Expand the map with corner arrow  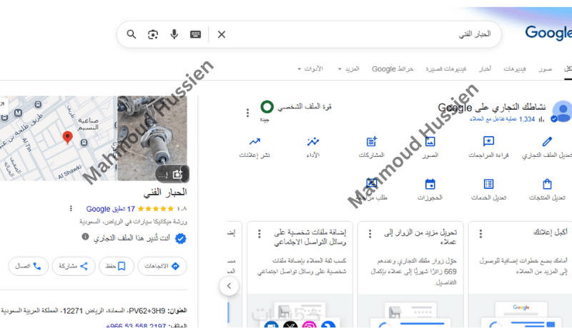[2, 104]
